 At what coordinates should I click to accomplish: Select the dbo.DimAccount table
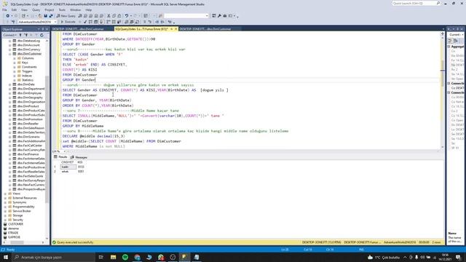(x=28, y=45)
